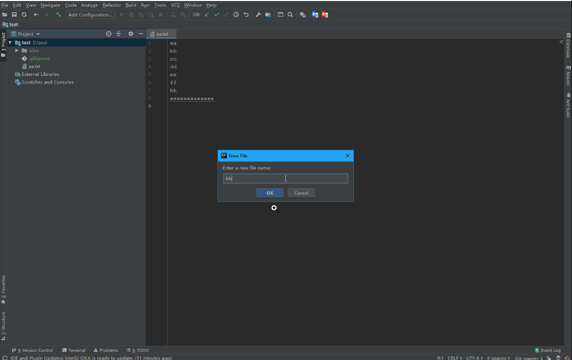Open Project panel gear options
Image resolution: width=572 pixels, height=360 pixels.
coord(130,34)
